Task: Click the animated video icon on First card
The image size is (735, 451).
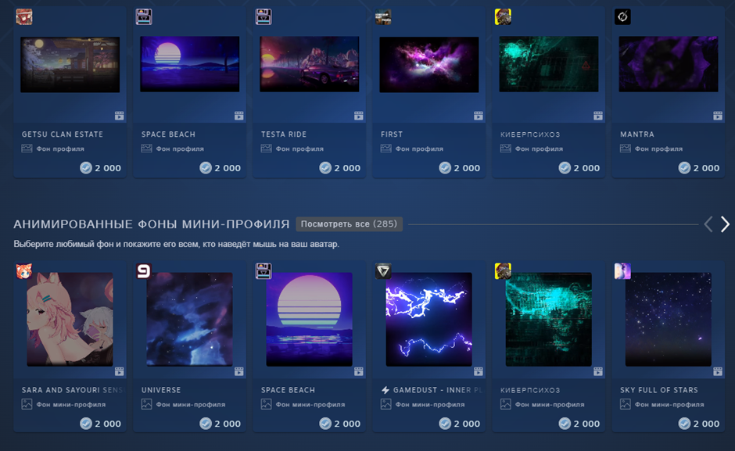Action: tap(478, 116)
